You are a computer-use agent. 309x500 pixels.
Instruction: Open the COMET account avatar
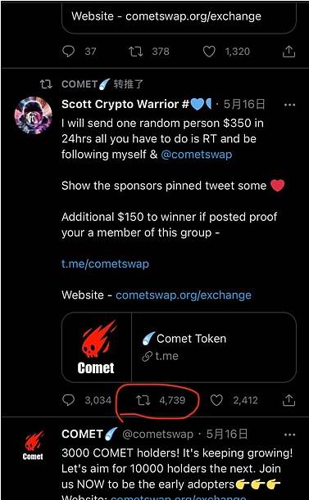point(34,446)
